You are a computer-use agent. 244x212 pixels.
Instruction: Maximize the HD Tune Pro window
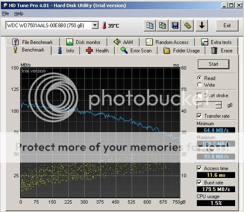(x=231, y=5)
